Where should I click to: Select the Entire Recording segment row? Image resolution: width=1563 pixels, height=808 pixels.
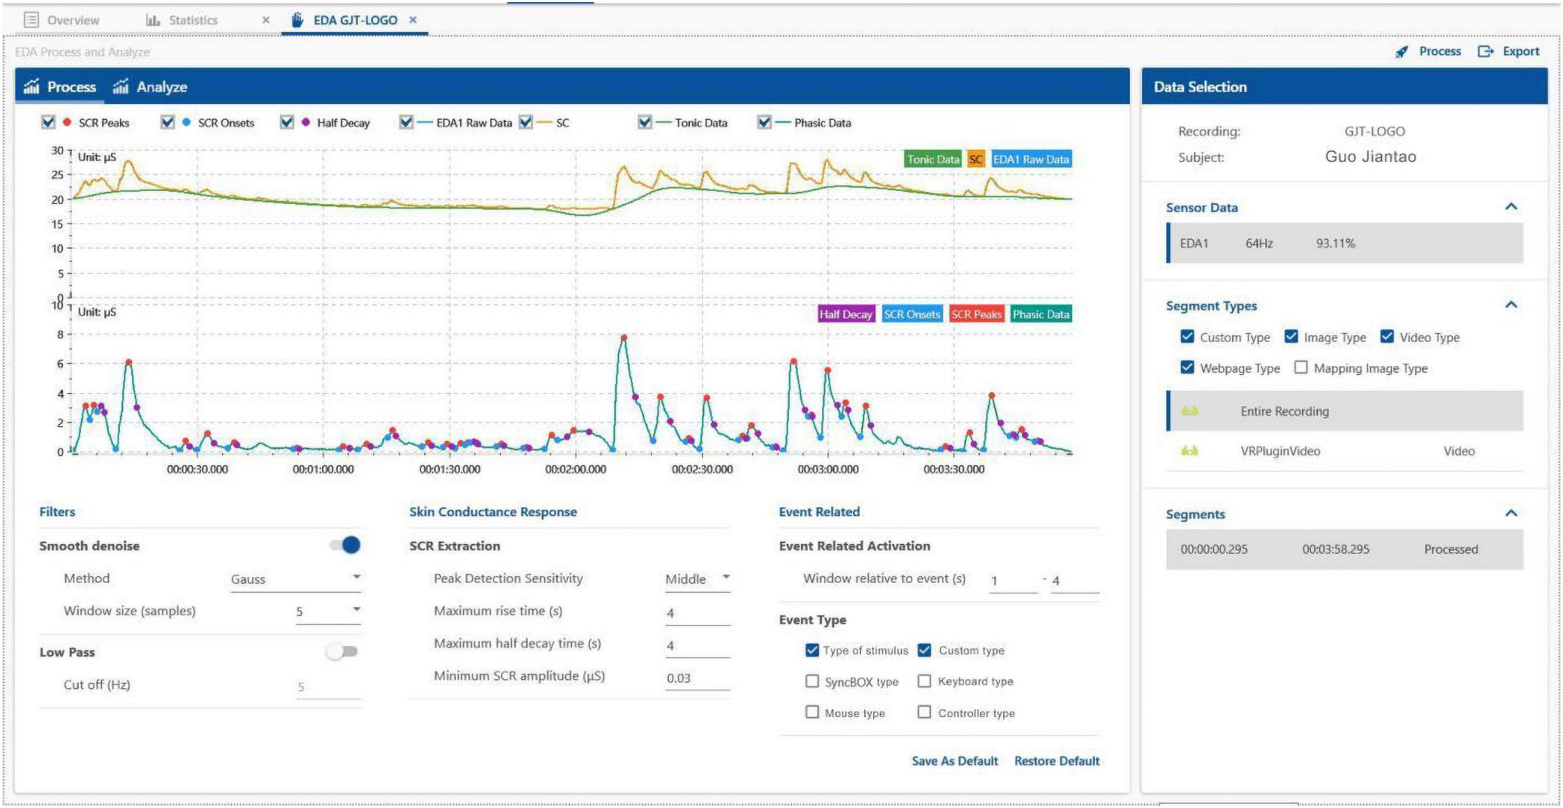coord(1344,411)
